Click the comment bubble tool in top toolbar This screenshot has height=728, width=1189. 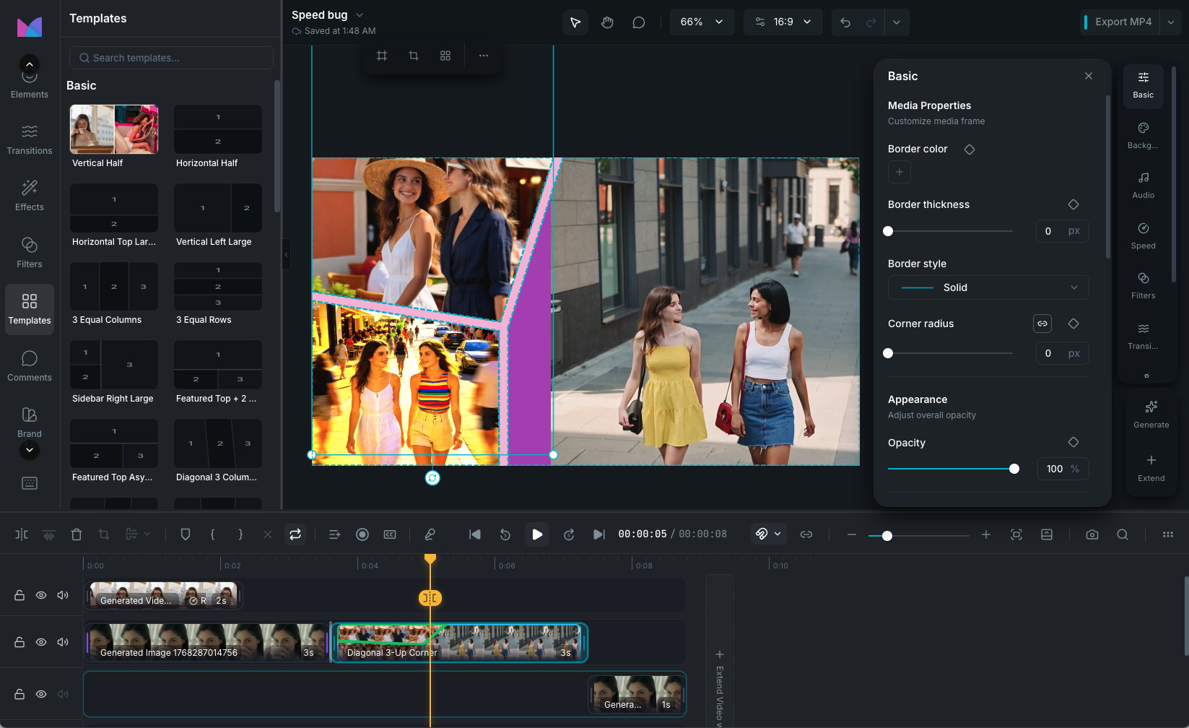coord(638,22)
